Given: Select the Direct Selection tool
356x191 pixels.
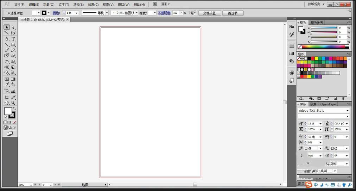Looking at the screenshot, I should (x=13, y=27).
